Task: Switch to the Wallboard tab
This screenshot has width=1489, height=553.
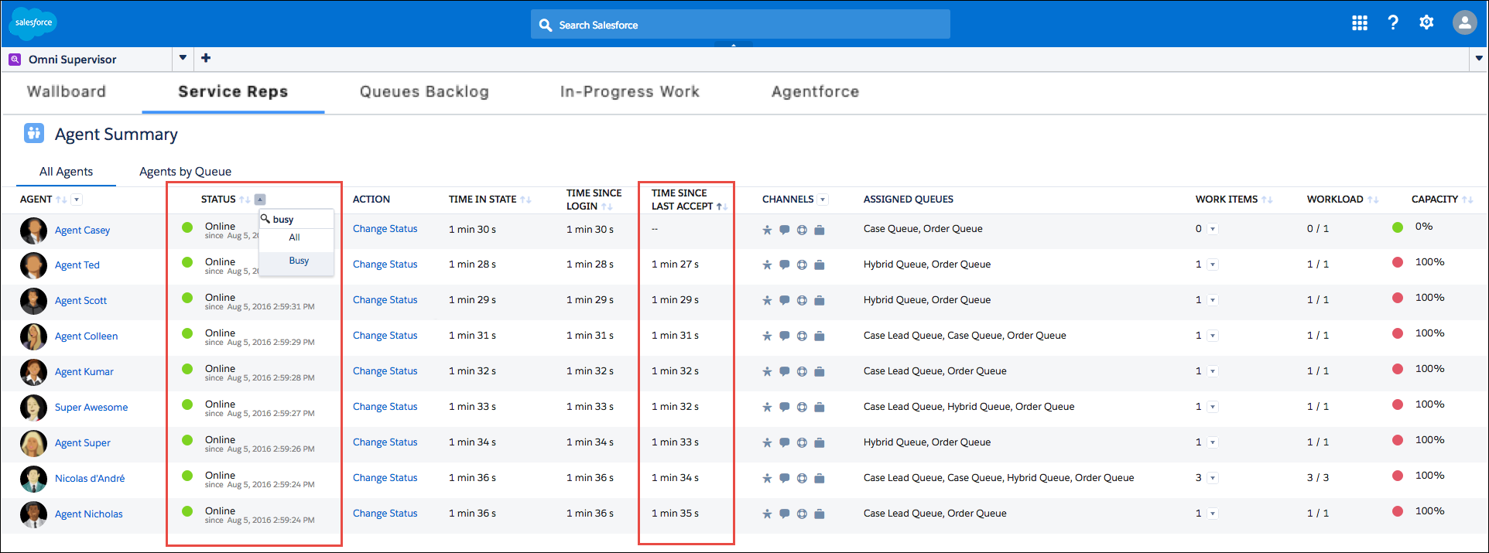Action: click(x=67, y=91)
